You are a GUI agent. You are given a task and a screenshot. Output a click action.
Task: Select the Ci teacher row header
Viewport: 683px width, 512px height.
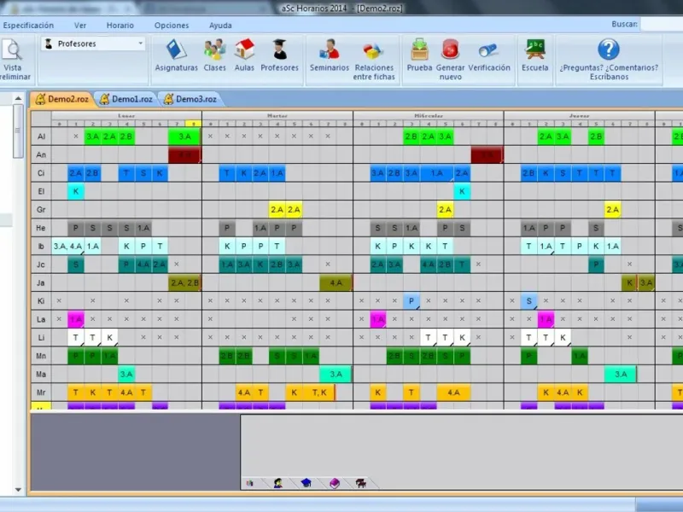[x=41, y=173]
